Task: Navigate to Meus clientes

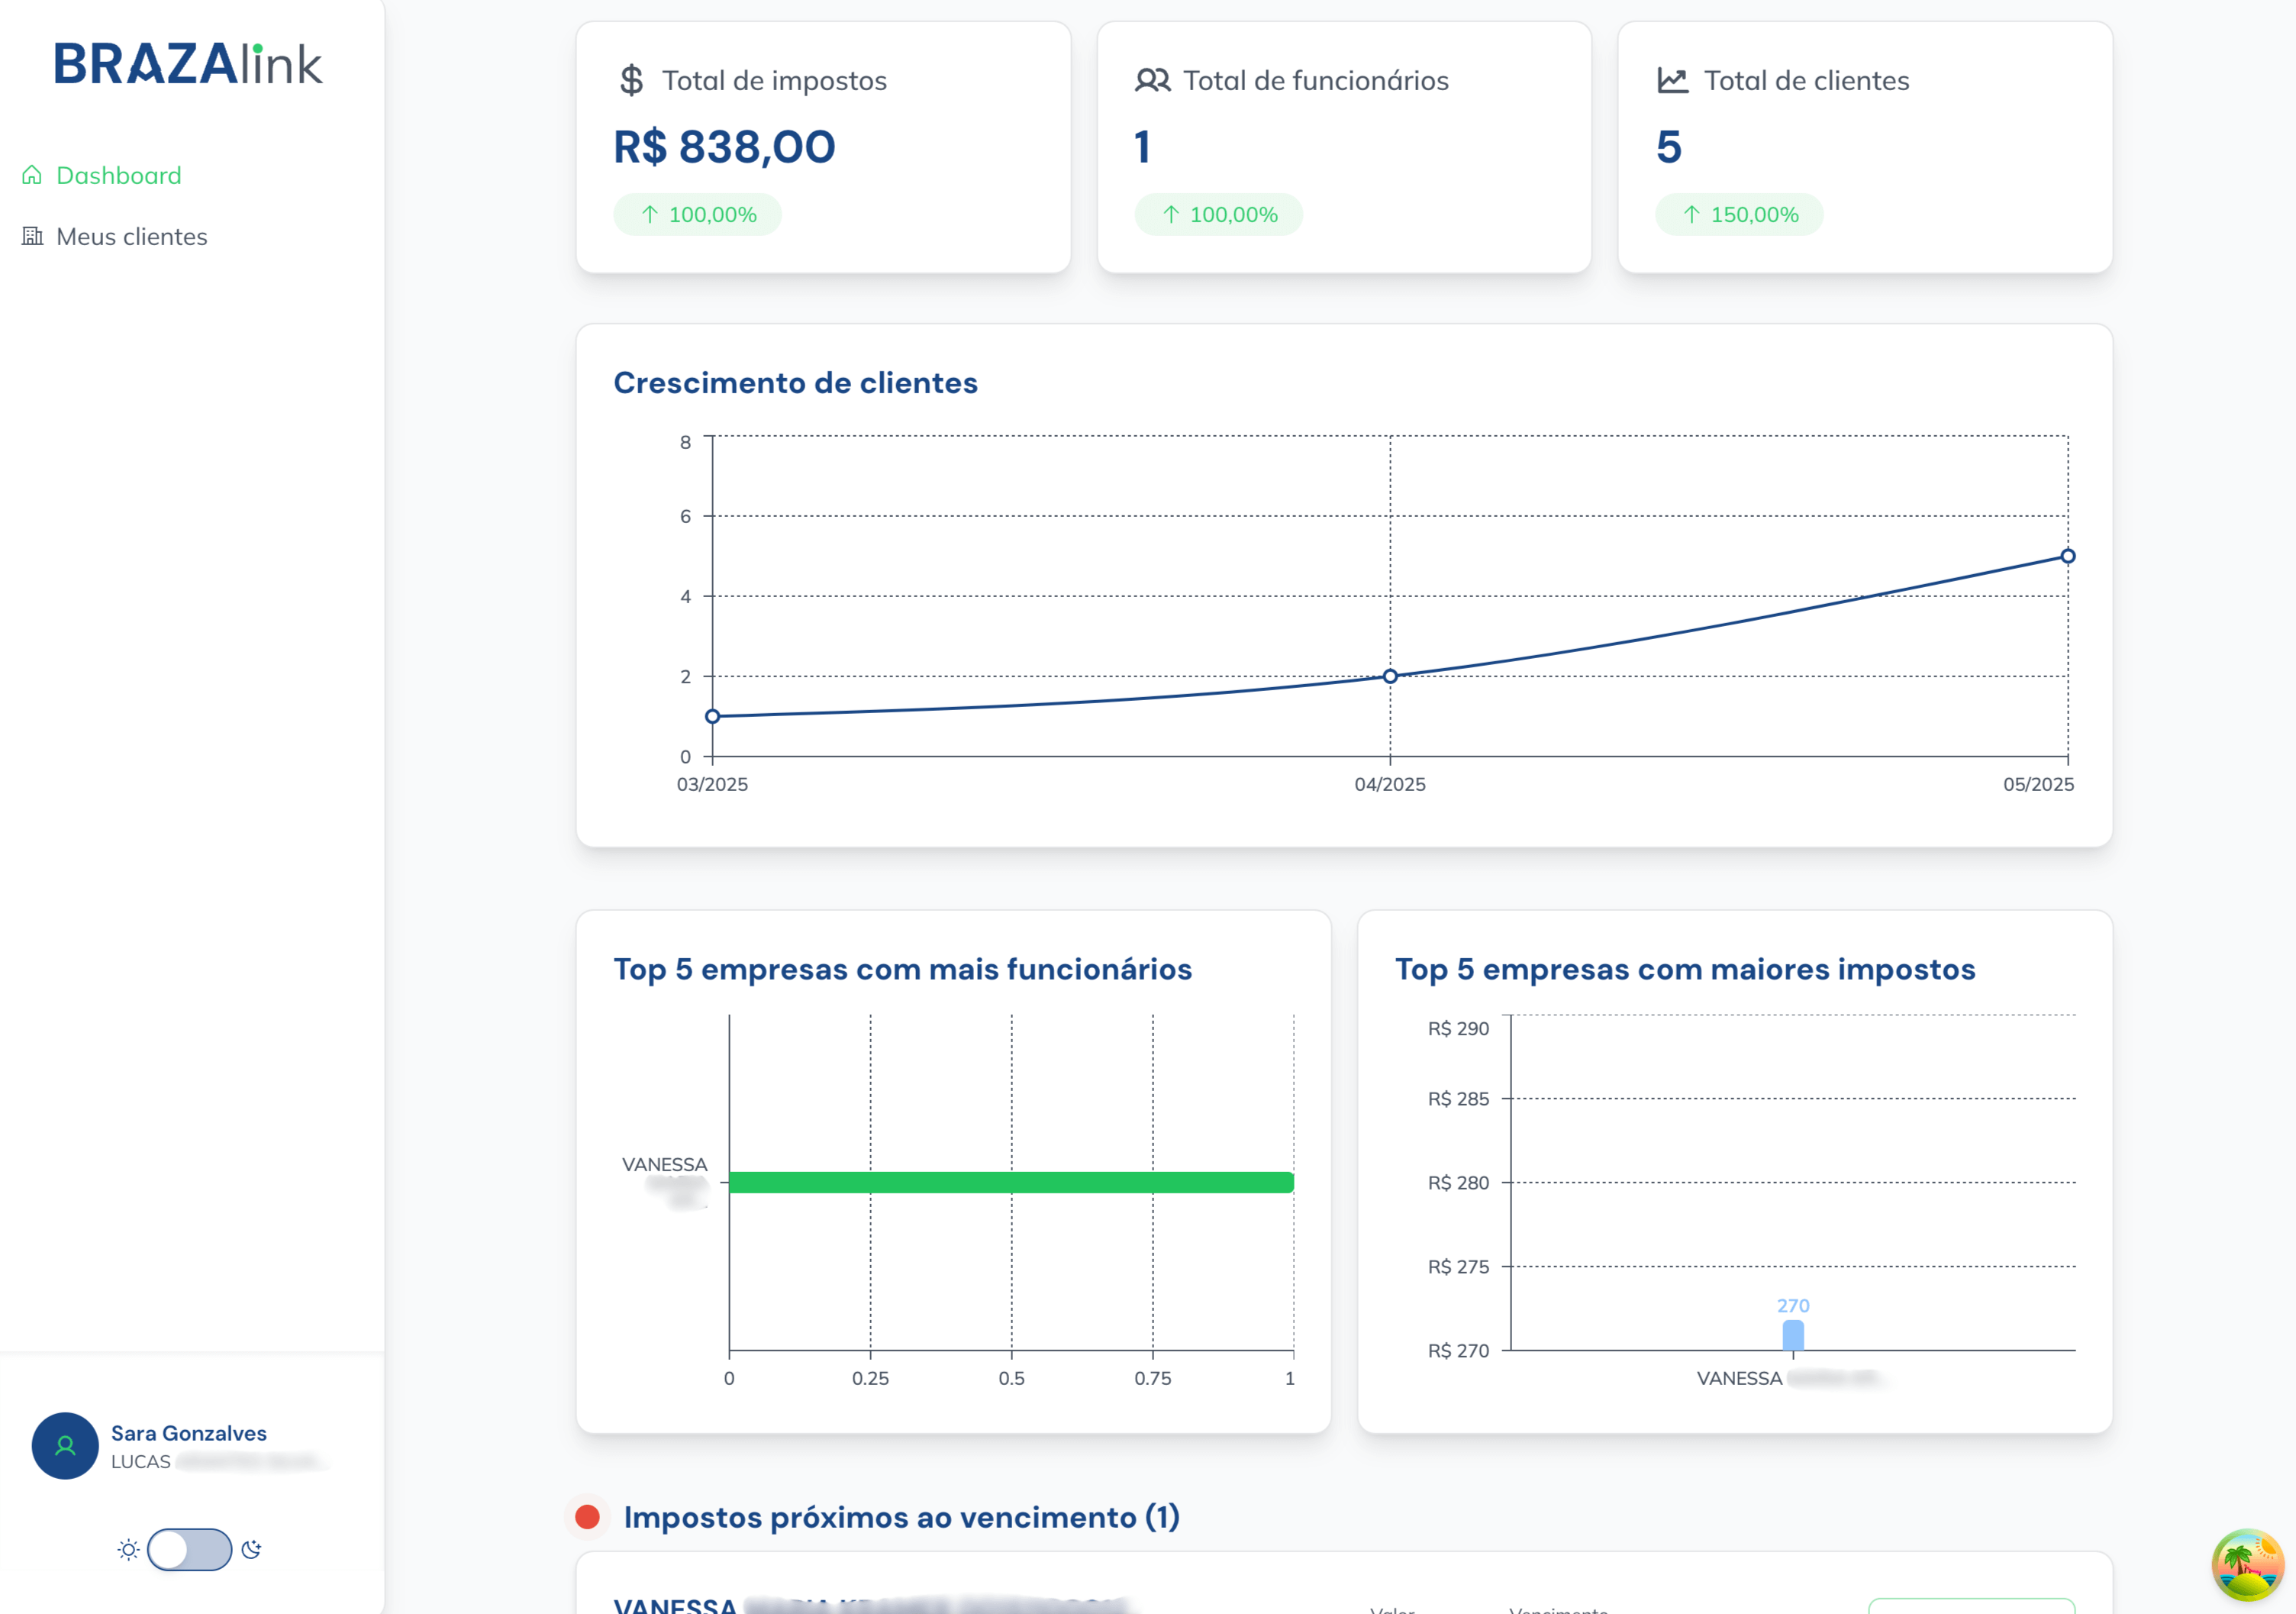Action: [x=132, y=236]
